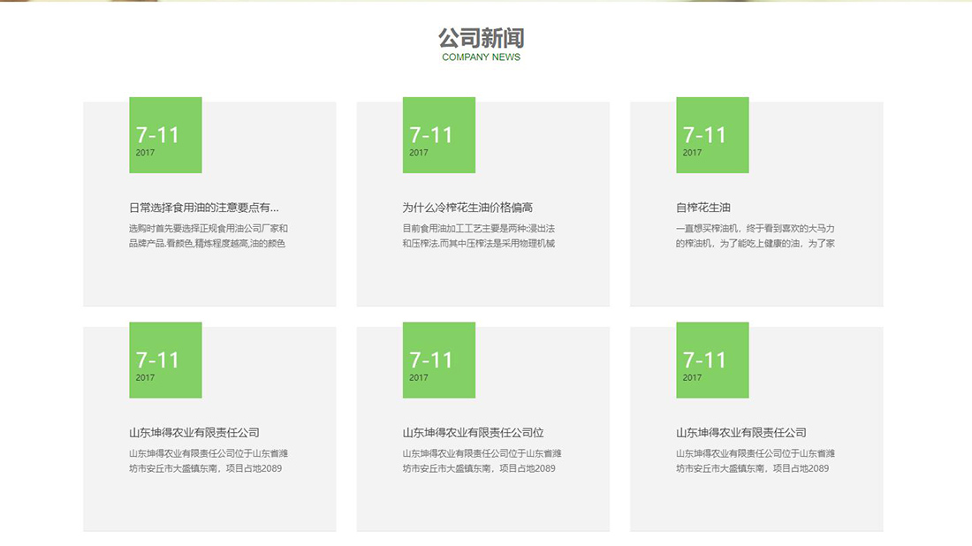Click the date badge on the cold-pressed peanut oil card
Viewport: 972px width, 546px height.
point(439,135)
